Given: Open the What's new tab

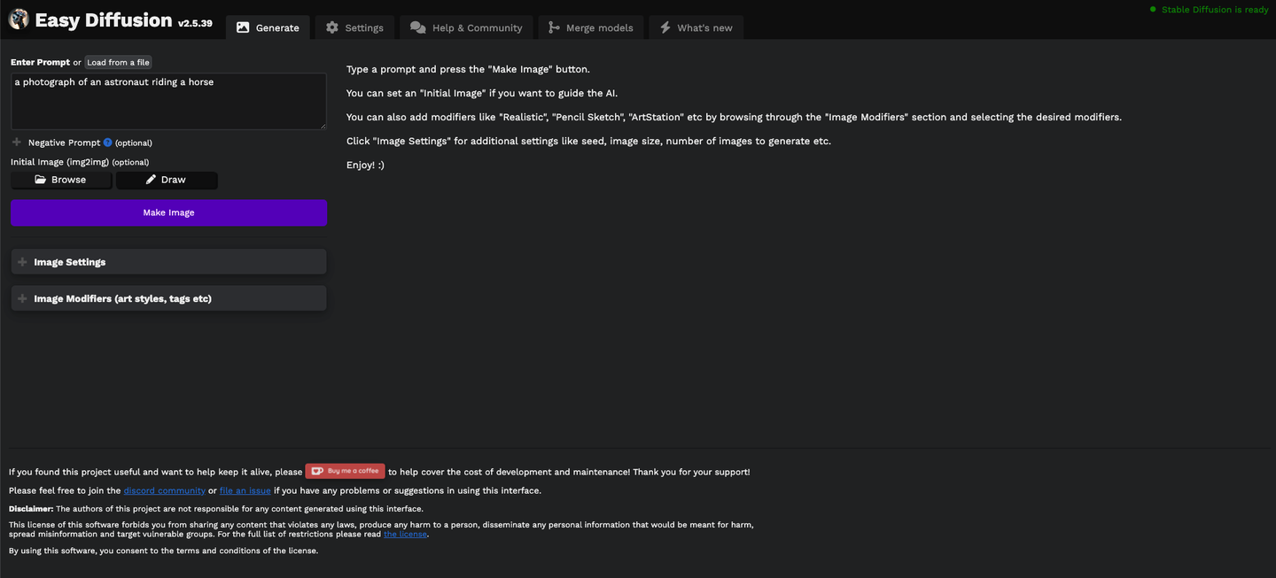Looking at the screenshot, I should [696, 27].
